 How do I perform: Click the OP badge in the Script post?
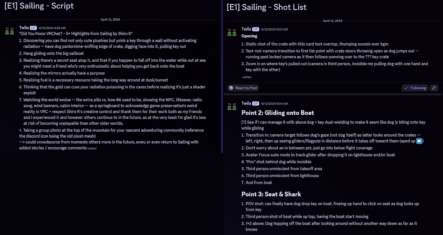coord(33,28)
